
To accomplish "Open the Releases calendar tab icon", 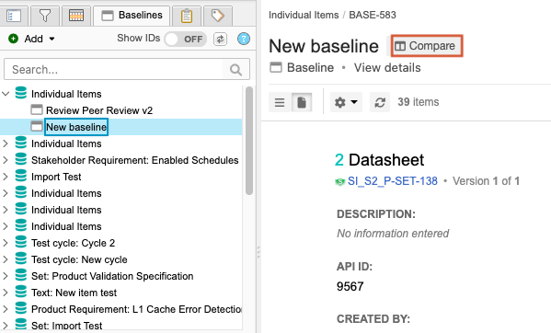I will pos(76,16).
